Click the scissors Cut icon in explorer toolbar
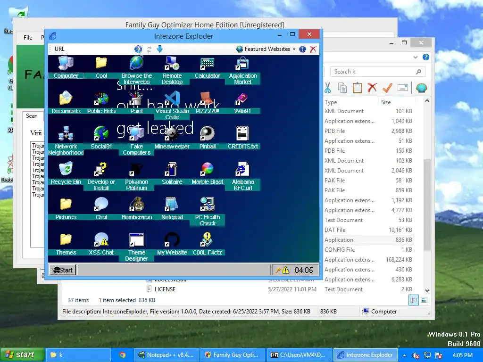Image resolution: width=483 pixels, height=362 pixels. pyautogui.click(x=327, y=88)
